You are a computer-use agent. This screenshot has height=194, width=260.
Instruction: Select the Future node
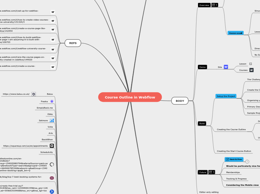point(202,172)
